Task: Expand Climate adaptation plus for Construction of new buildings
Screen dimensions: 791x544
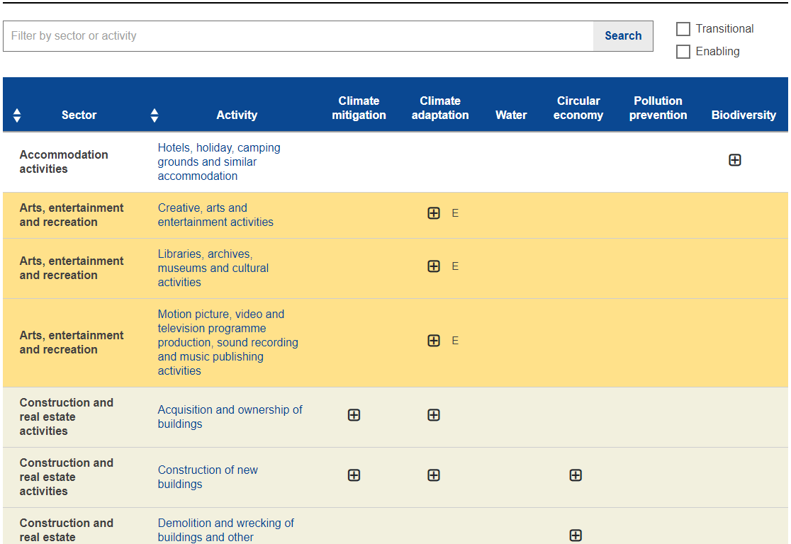Action: click(x=434, y=475)
